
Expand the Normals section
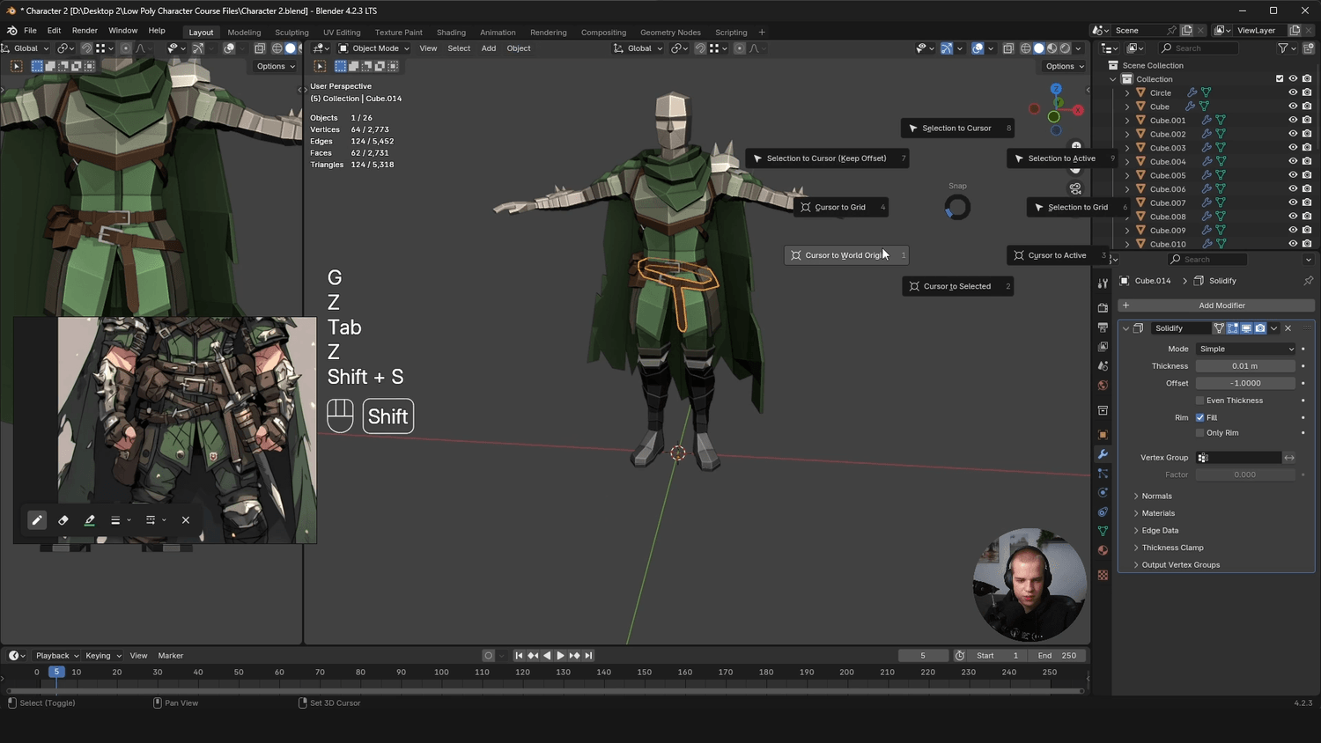point(1156,497)
